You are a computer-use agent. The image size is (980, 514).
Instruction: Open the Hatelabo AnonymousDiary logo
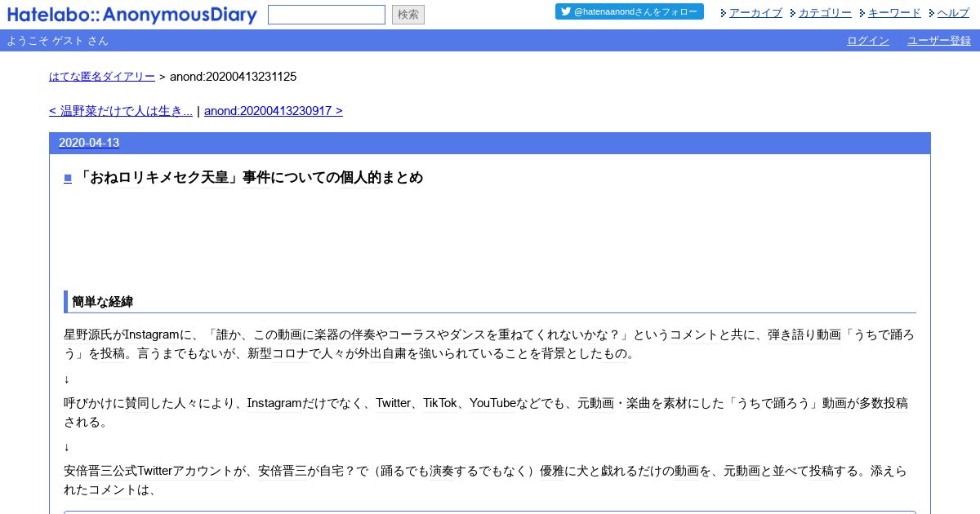point(131,15)
